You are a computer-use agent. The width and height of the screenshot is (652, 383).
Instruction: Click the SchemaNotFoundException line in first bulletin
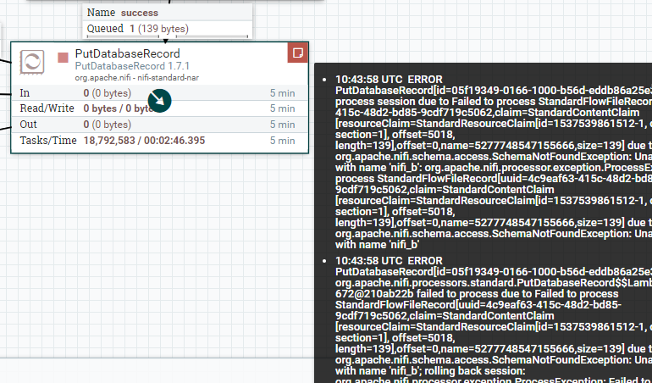coord(493,156)
